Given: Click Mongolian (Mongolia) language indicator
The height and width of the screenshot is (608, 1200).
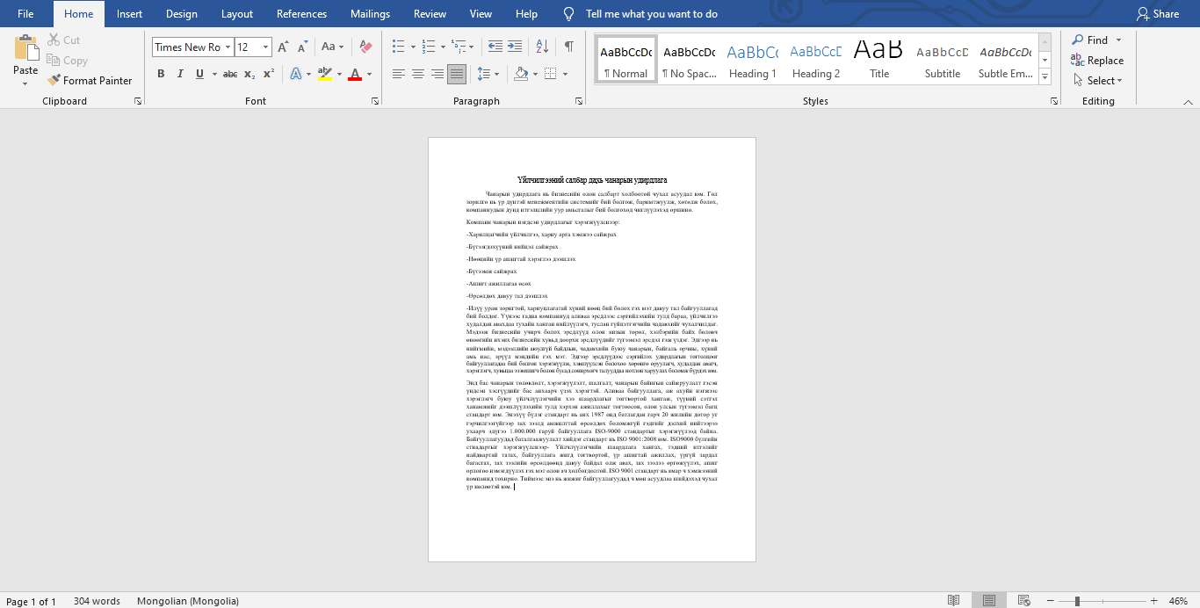Looking at the screenshot, I should point(188,601).
